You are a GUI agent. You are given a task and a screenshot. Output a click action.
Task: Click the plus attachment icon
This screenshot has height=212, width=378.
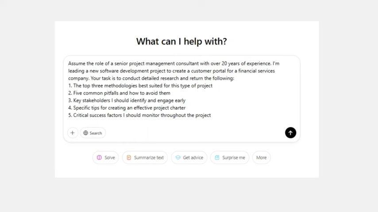[72, 133]
